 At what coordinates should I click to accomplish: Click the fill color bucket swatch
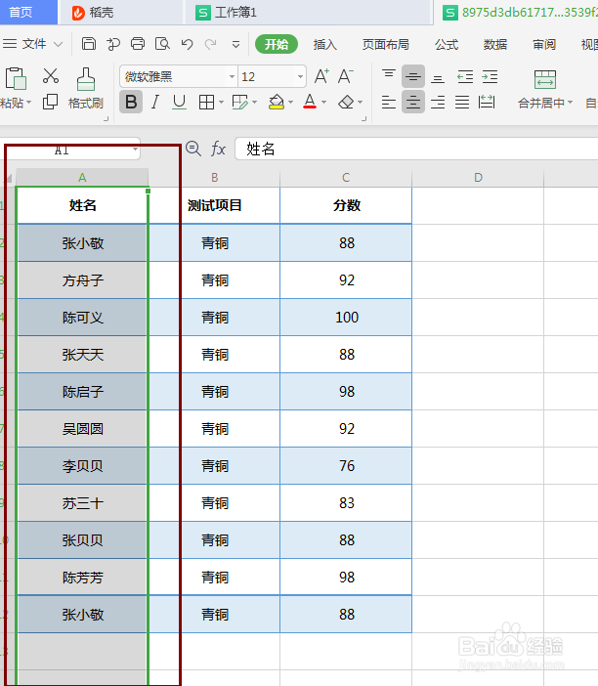pyautogui.click(x=276, y=103)
